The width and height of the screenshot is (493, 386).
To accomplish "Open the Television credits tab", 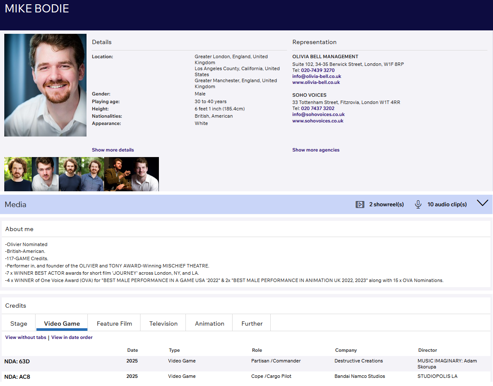I will coord(164,324).
